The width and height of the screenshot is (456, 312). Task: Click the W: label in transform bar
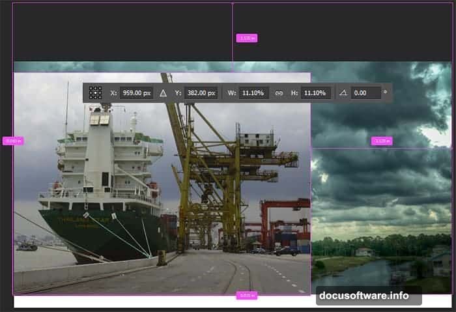(232, 93)
